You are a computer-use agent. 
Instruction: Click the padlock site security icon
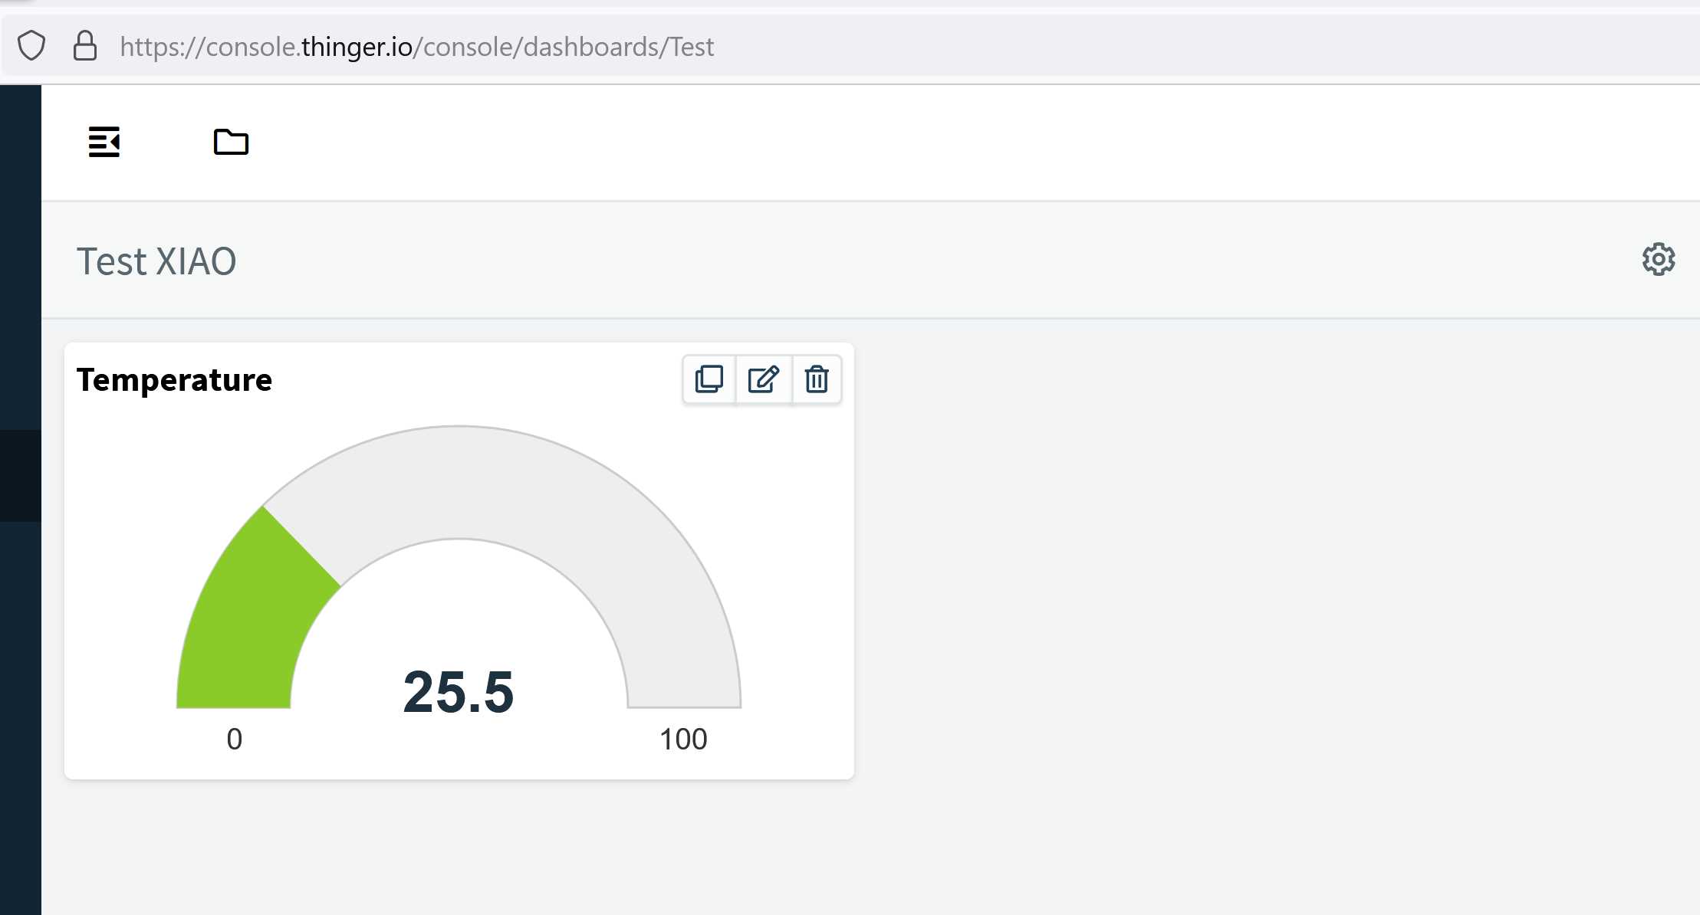click(85, 46)
